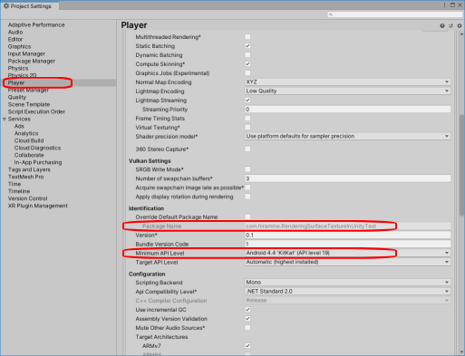Toggle Use incremental GC checkbox
The height and width of the screenshot is (356, 465).
tap(247, 310)
